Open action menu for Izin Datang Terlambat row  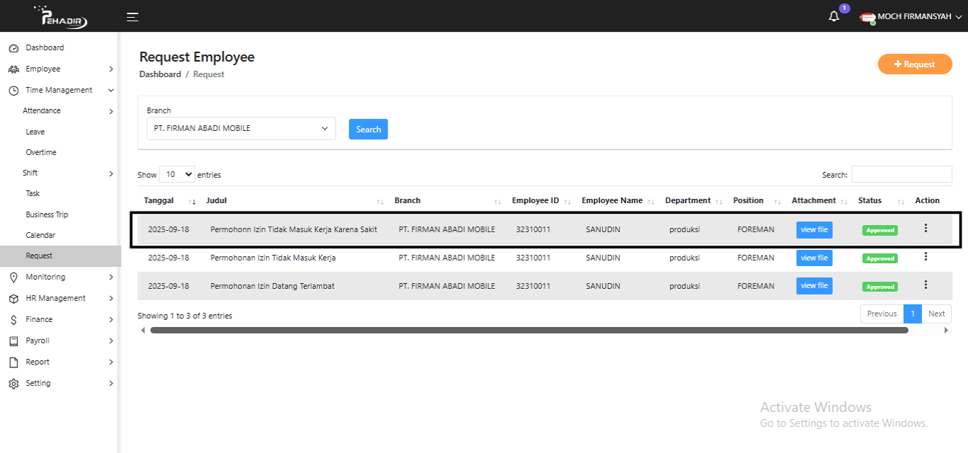926,285
